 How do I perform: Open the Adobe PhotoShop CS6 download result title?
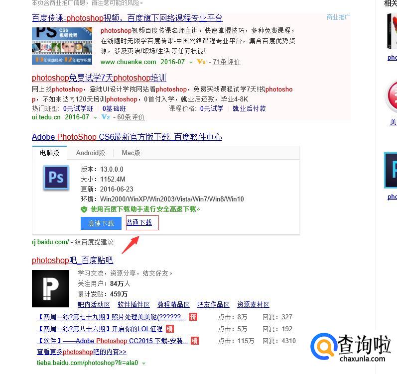(127, 137)
